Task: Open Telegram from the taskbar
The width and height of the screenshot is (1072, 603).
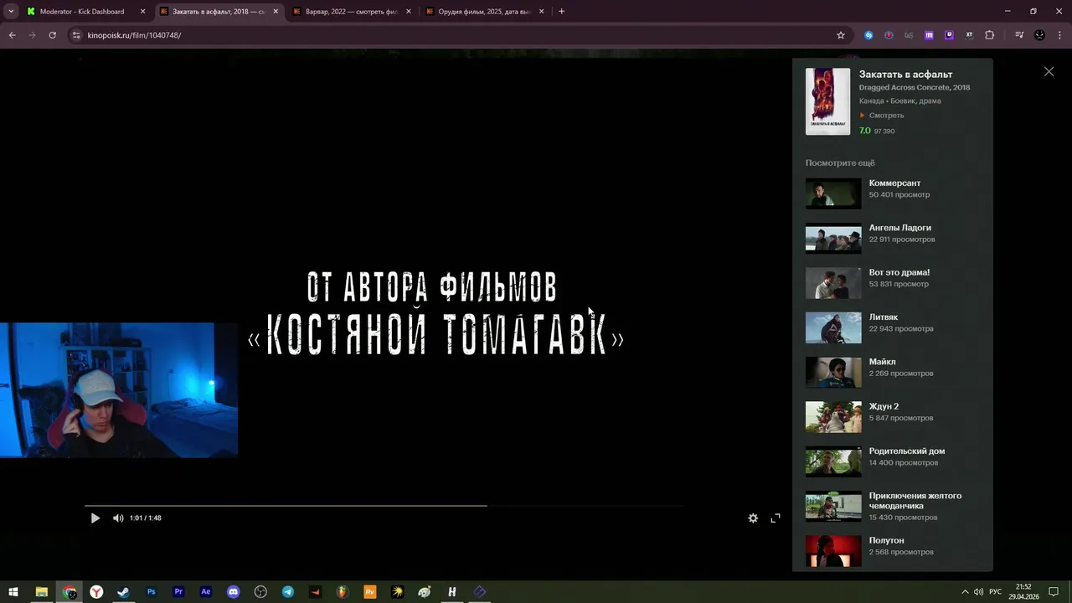Action: point(288,591)
